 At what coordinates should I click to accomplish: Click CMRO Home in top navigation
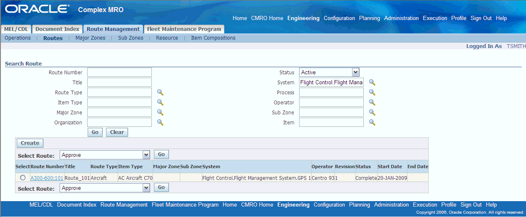point(267,18)
